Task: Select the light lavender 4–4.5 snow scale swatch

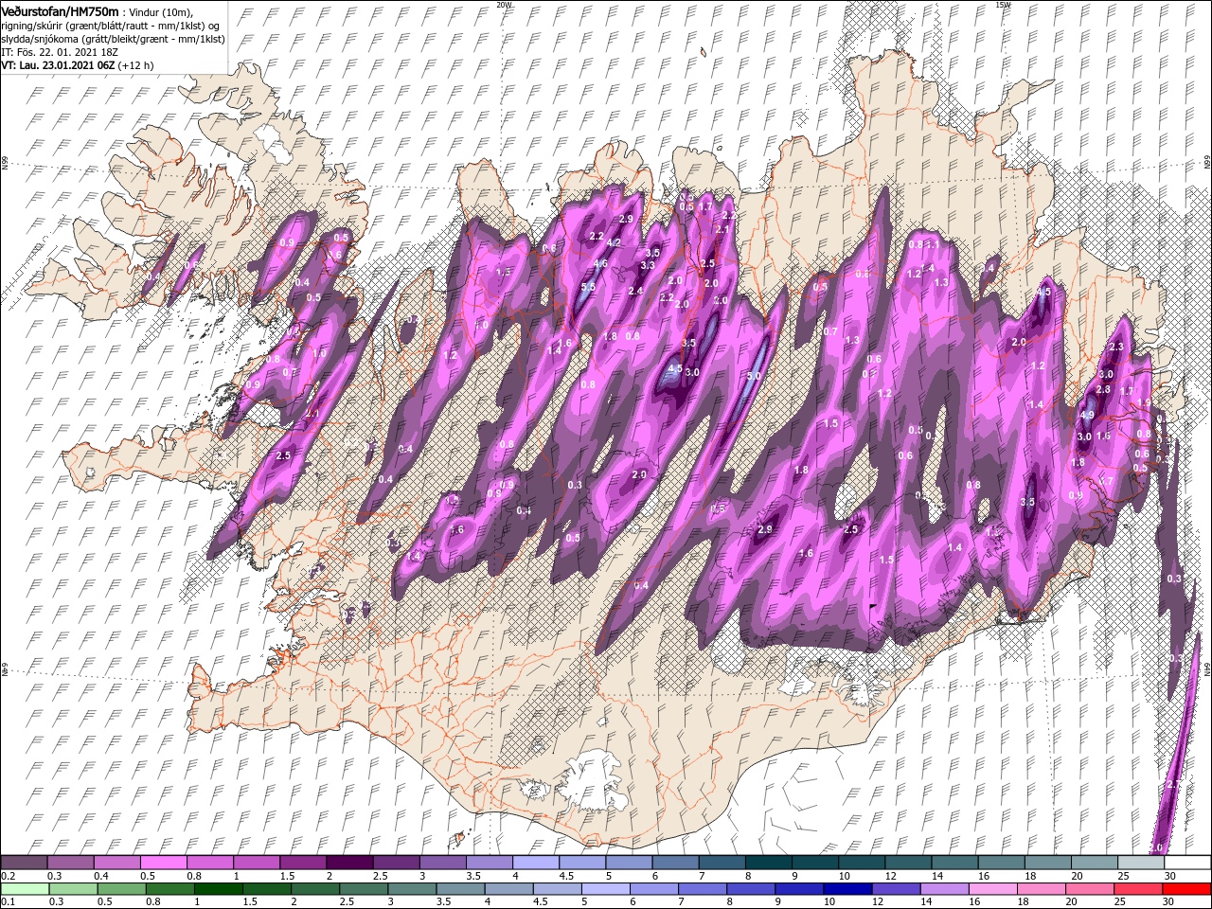Action: 534,863
